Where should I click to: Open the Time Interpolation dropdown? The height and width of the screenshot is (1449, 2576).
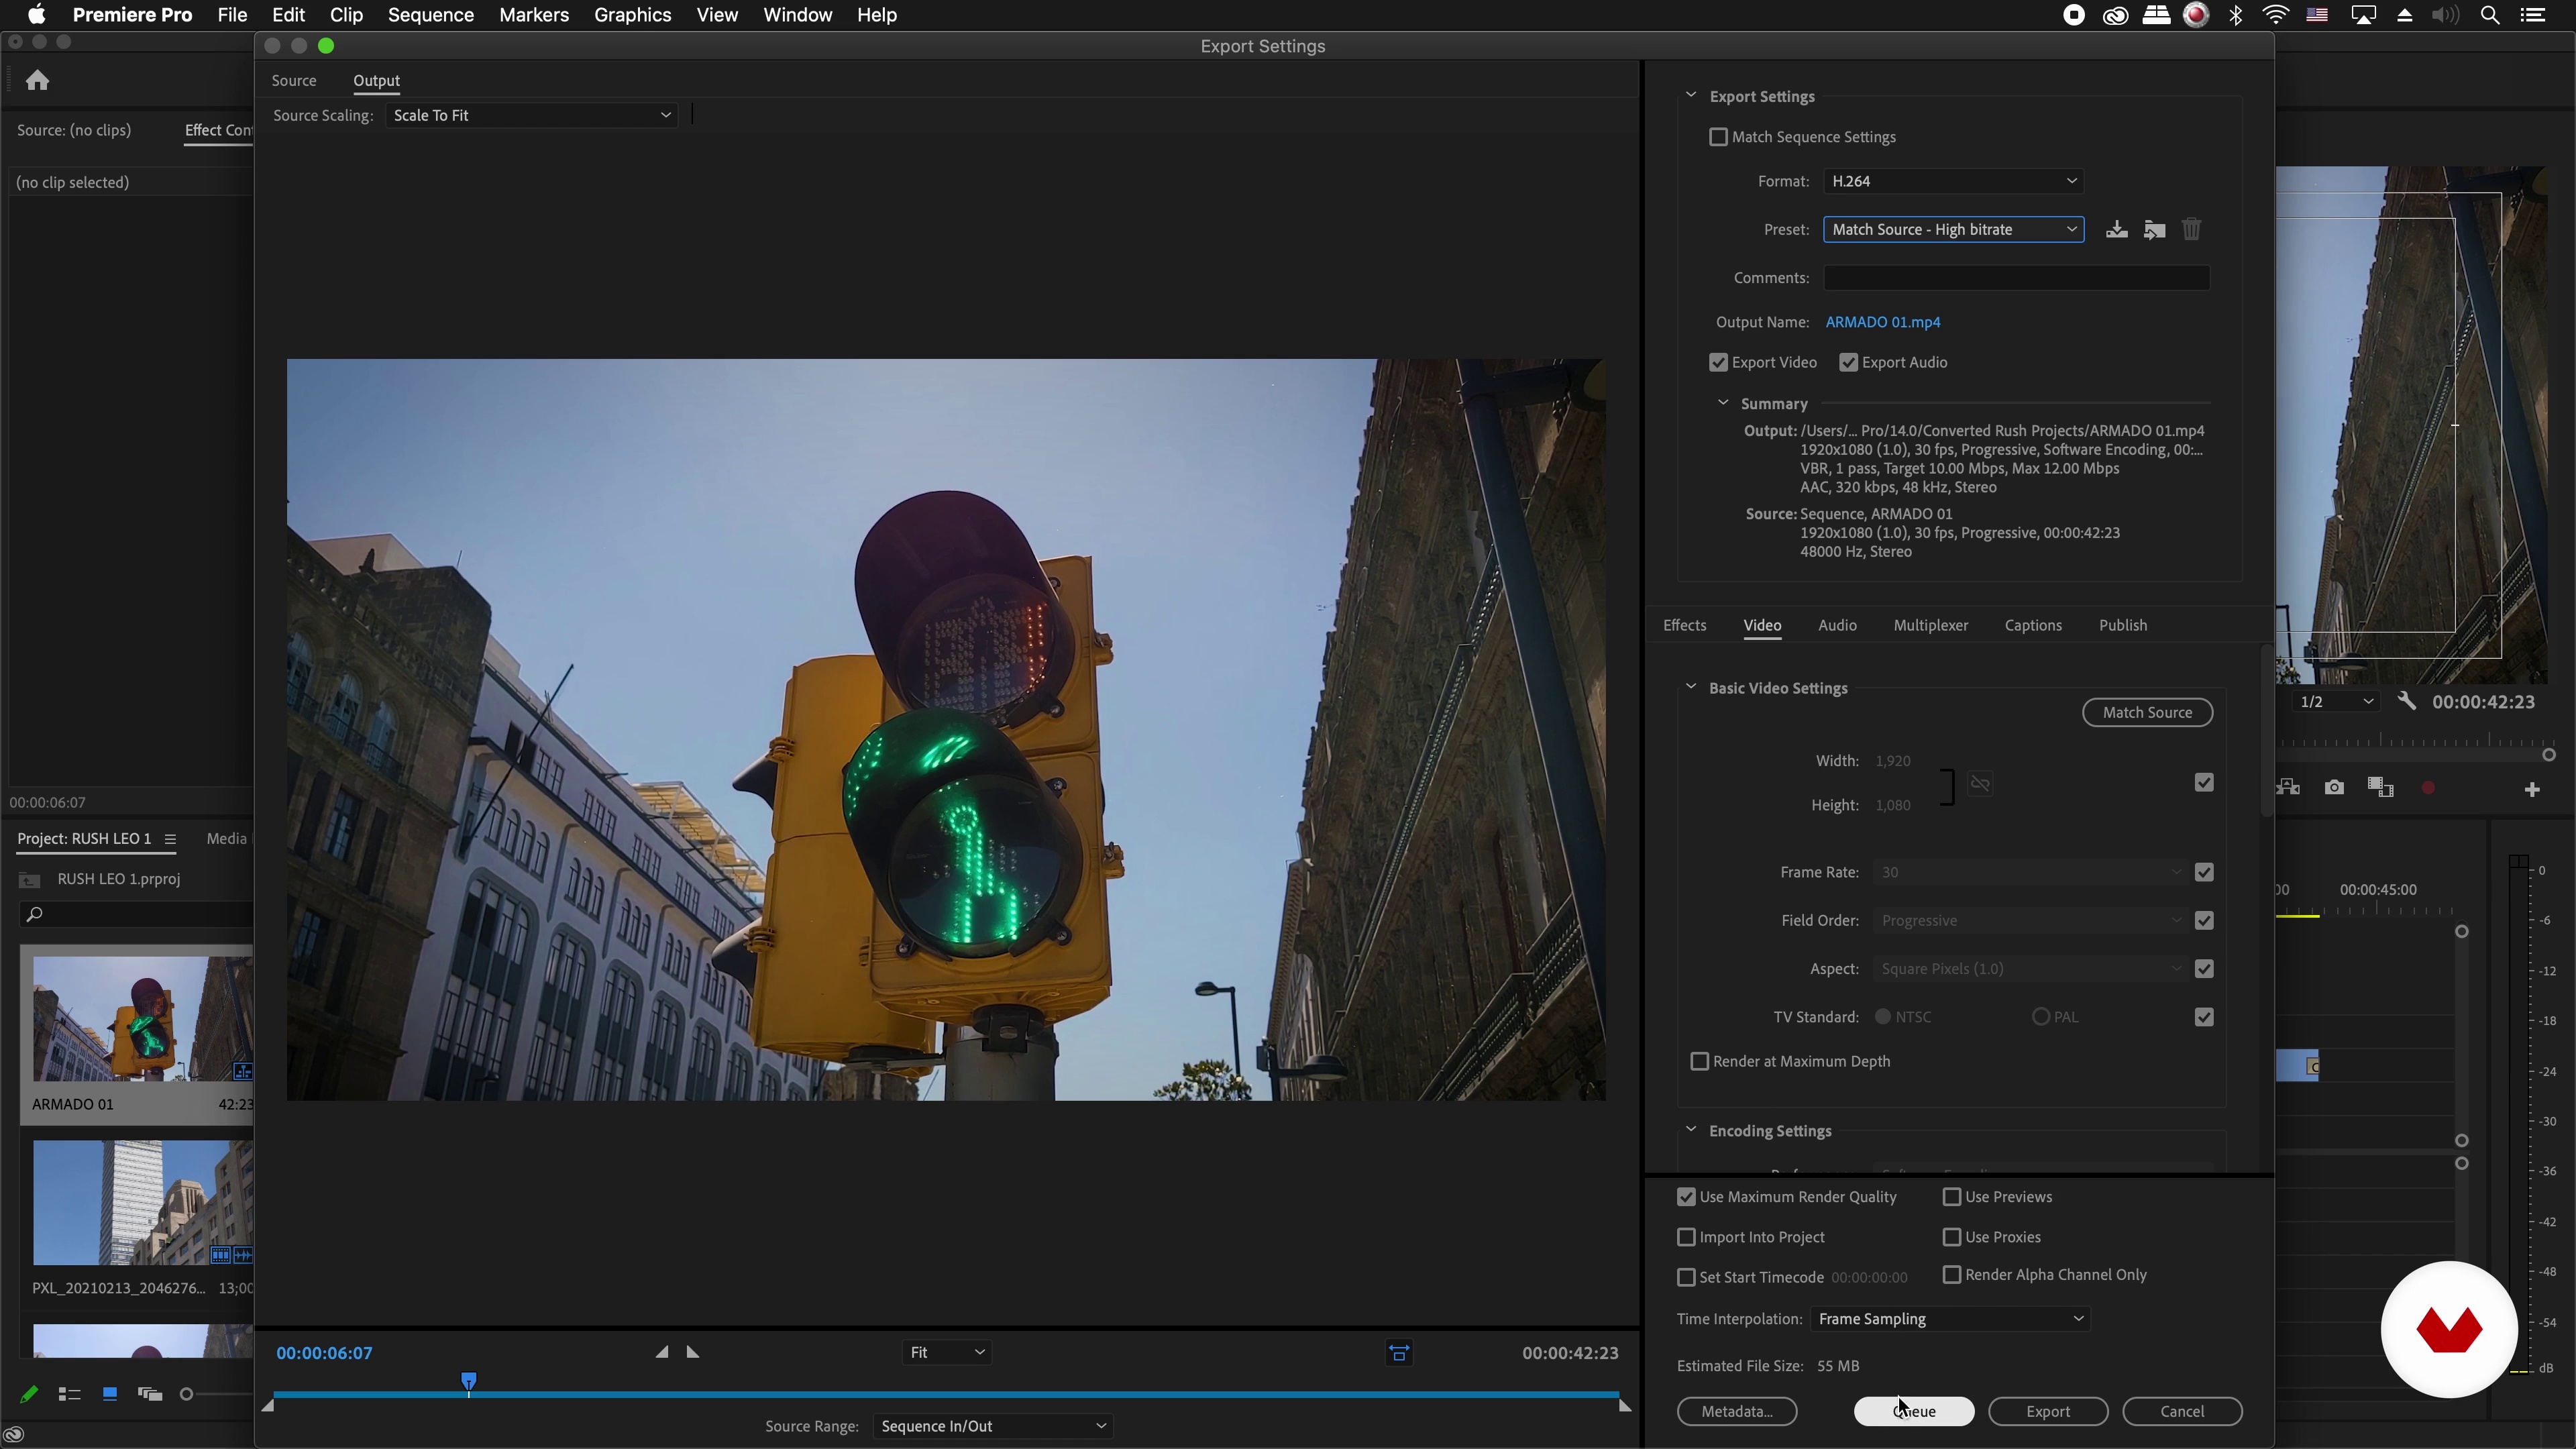(1950, 1319)
